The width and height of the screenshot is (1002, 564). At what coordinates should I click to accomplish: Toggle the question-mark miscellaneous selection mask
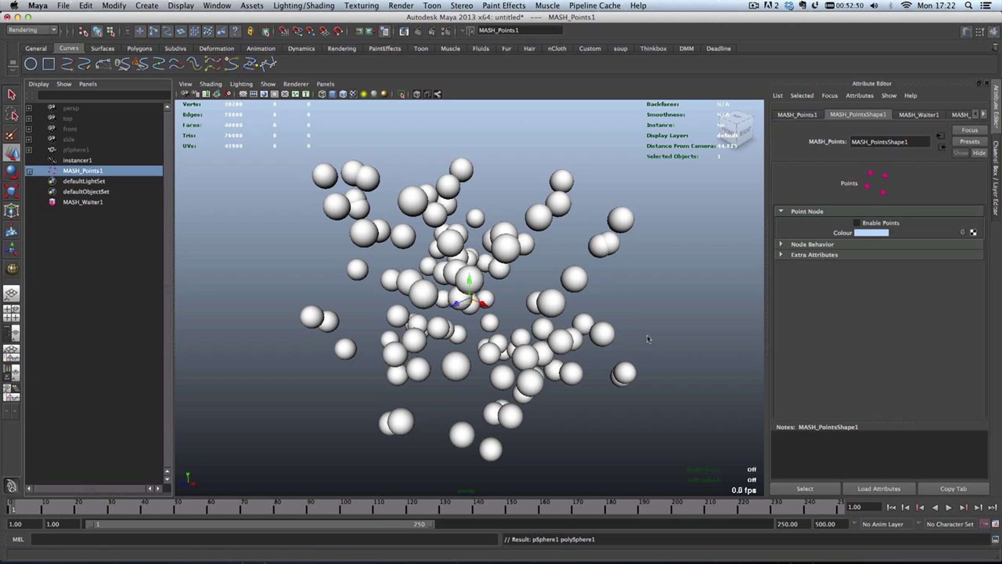coord(235,31)
